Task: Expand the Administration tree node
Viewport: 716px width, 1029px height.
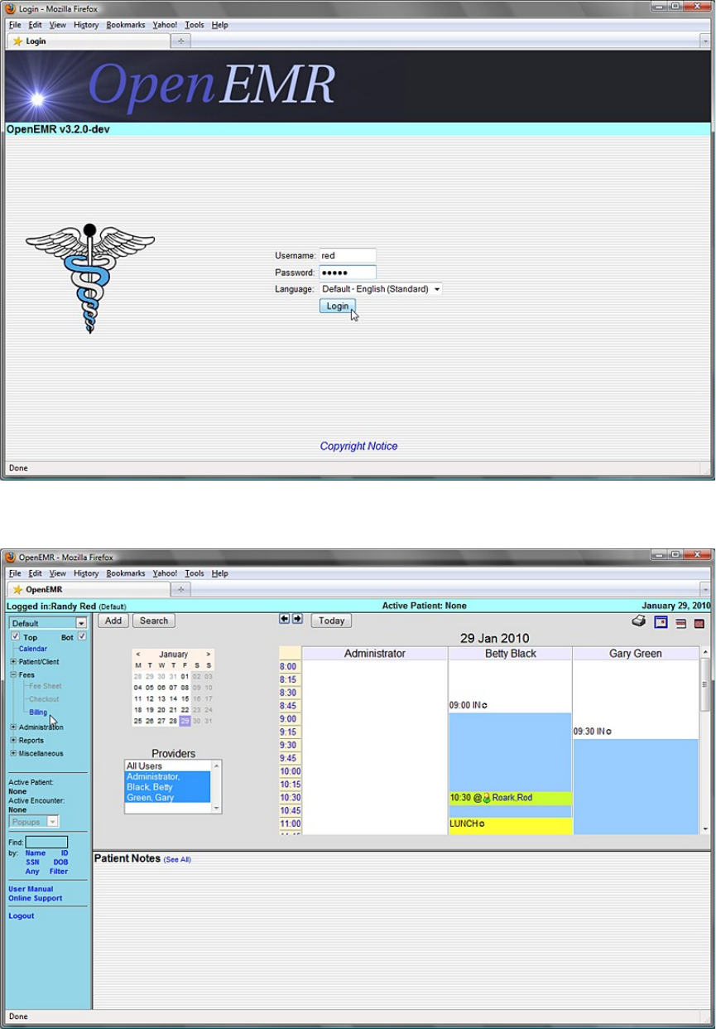Action: [x=13, y=727]
